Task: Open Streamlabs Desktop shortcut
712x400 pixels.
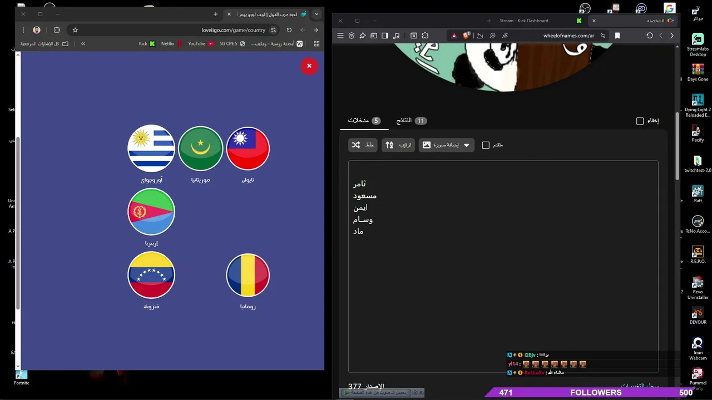Action: tap(698, 46)
